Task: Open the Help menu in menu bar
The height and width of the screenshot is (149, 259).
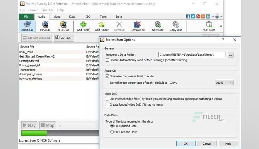Action: tap(60, 10)
